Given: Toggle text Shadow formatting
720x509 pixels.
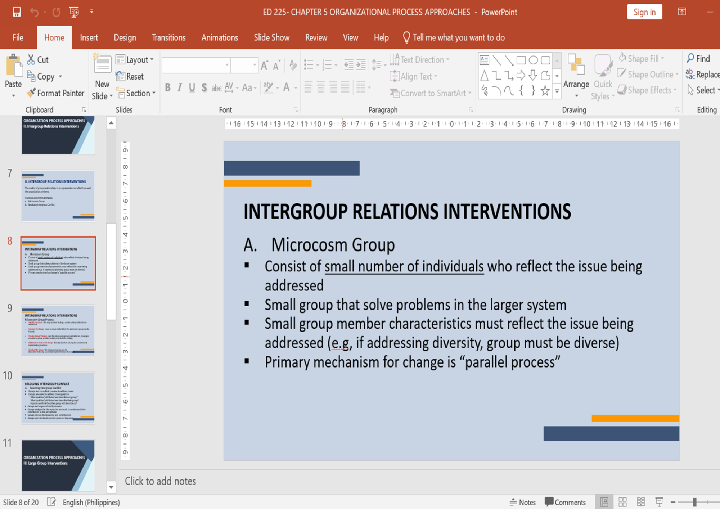Looking at the screenshot, I should click(204, 87).
